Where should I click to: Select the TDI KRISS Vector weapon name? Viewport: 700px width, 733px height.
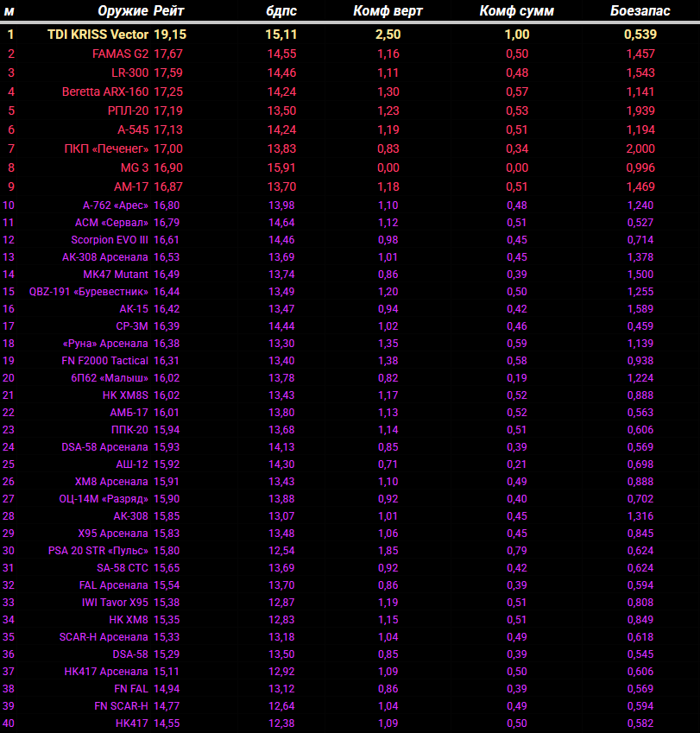point(98,35)
